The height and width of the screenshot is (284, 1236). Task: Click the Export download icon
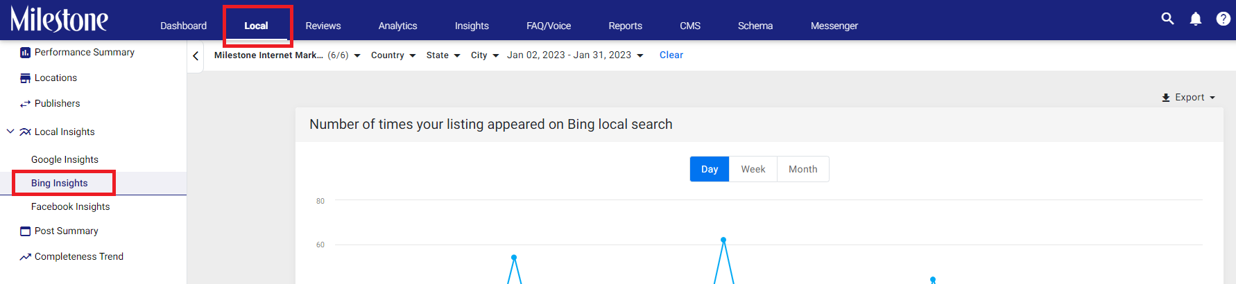[1166, 98]
